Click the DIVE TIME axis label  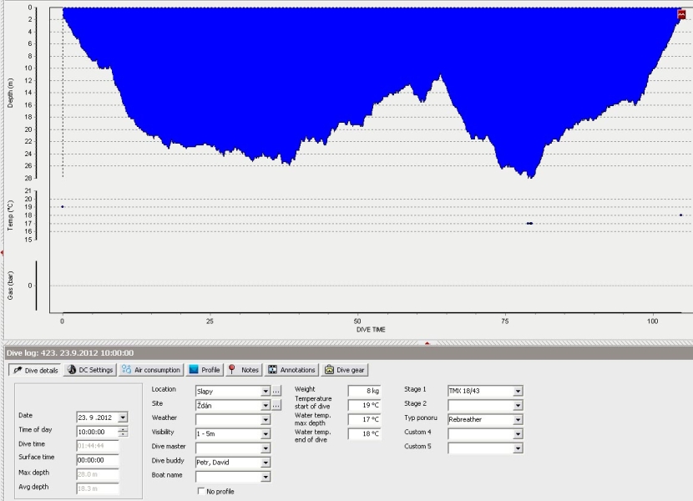[371, 330]
